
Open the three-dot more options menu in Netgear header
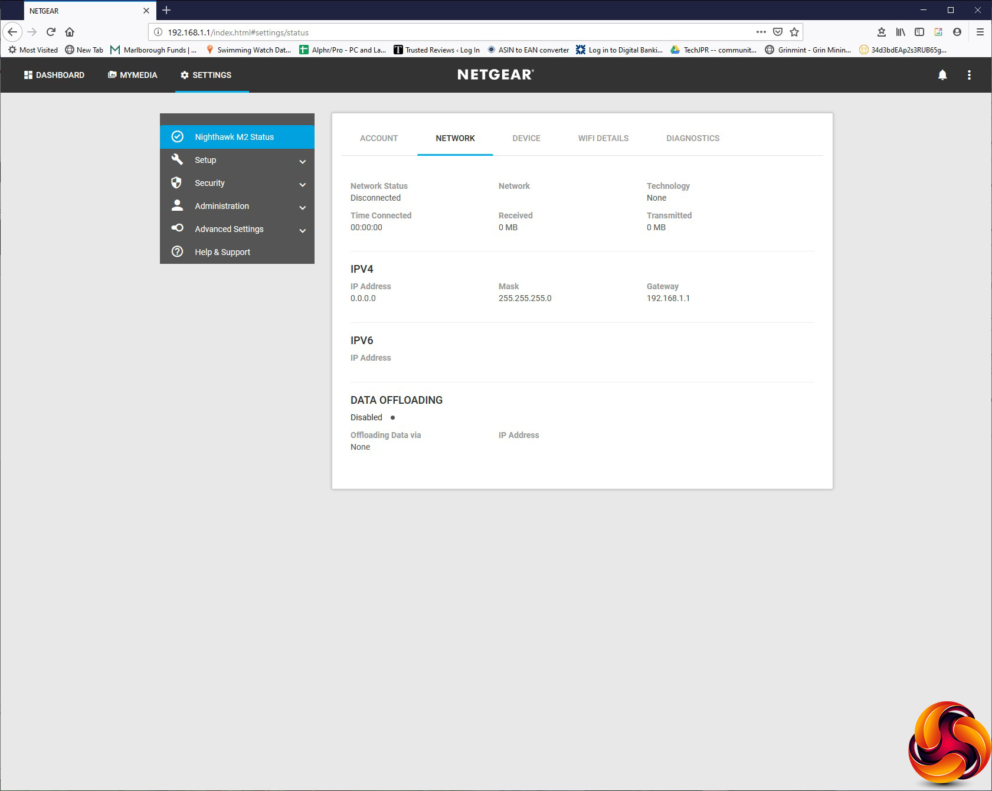click(x=969, y=75)
